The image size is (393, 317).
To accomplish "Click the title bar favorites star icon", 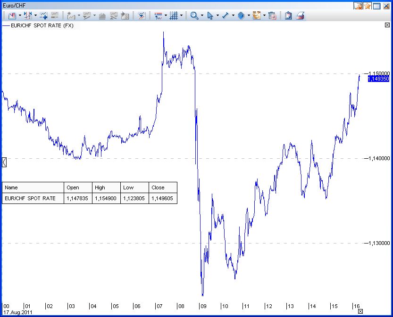I will pyautogui.click(x=368, y=6).
